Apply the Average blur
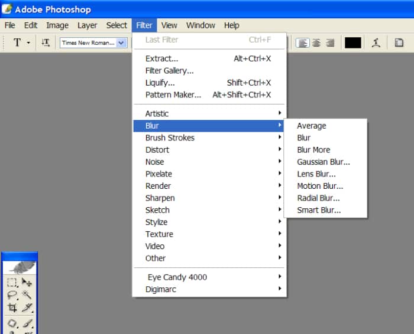The height and width of the screenshot is (334, 414). tap(325, 126)
